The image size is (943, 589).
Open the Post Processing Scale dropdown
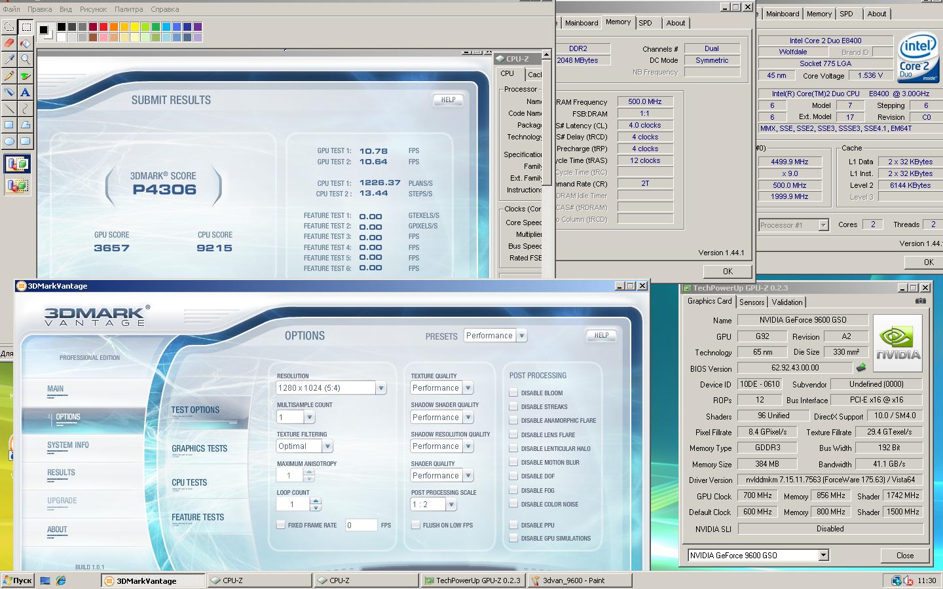click(x=451, y=505)
